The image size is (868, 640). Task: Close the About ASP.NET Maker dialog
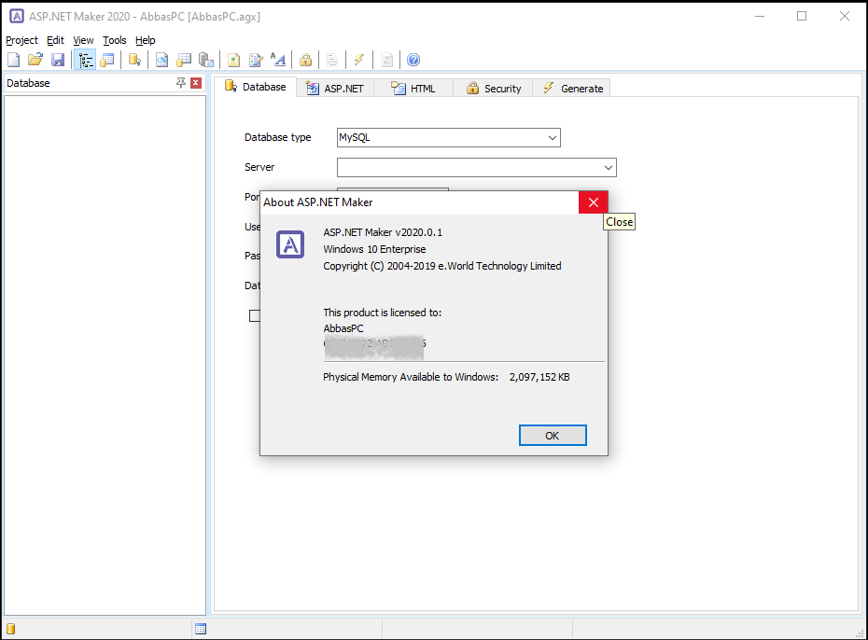594,202
